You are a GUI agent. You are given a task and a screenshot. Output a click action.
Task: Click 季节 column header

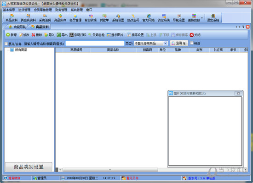click(233, 50)
